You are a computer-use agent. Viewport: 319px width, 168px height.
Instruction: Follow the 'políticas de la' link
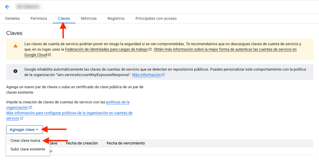tap(118, 102)
